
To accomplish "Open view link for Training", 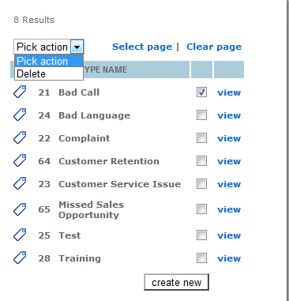I will 229,258.
